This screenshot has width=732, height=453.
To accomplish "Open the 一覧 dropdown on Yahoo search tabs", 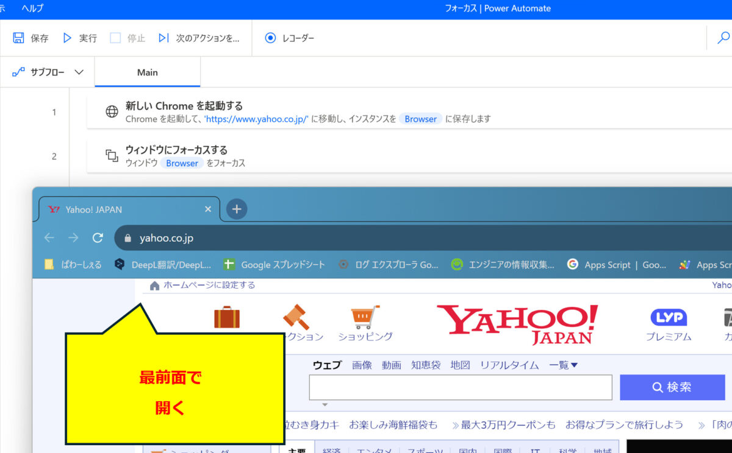I will click(x=562, y=365).
